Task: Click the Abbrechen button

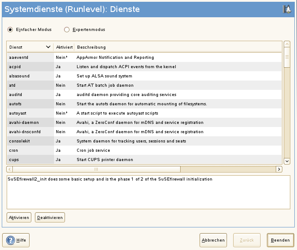Action: 213,240
